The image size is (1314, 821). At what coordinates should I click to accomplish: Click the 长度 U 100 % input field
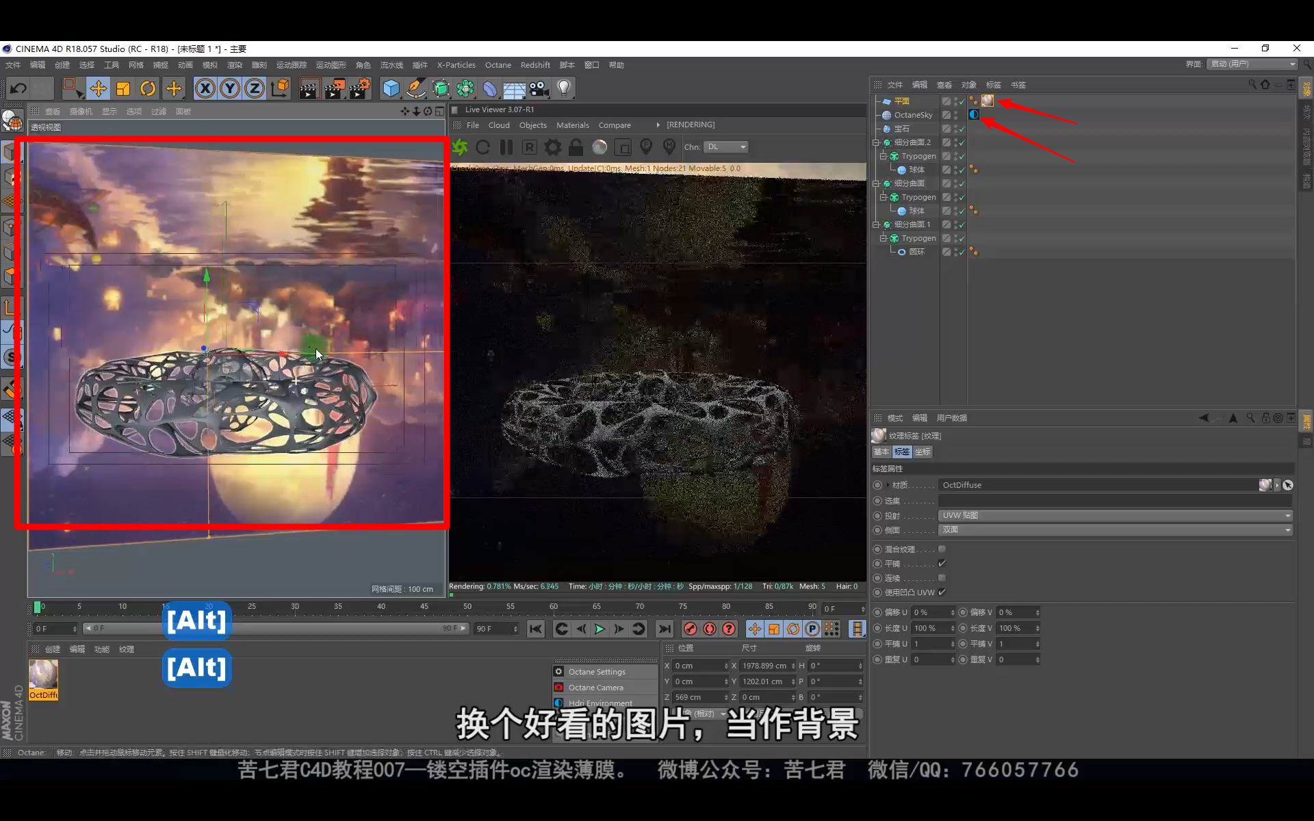(933, 628)
